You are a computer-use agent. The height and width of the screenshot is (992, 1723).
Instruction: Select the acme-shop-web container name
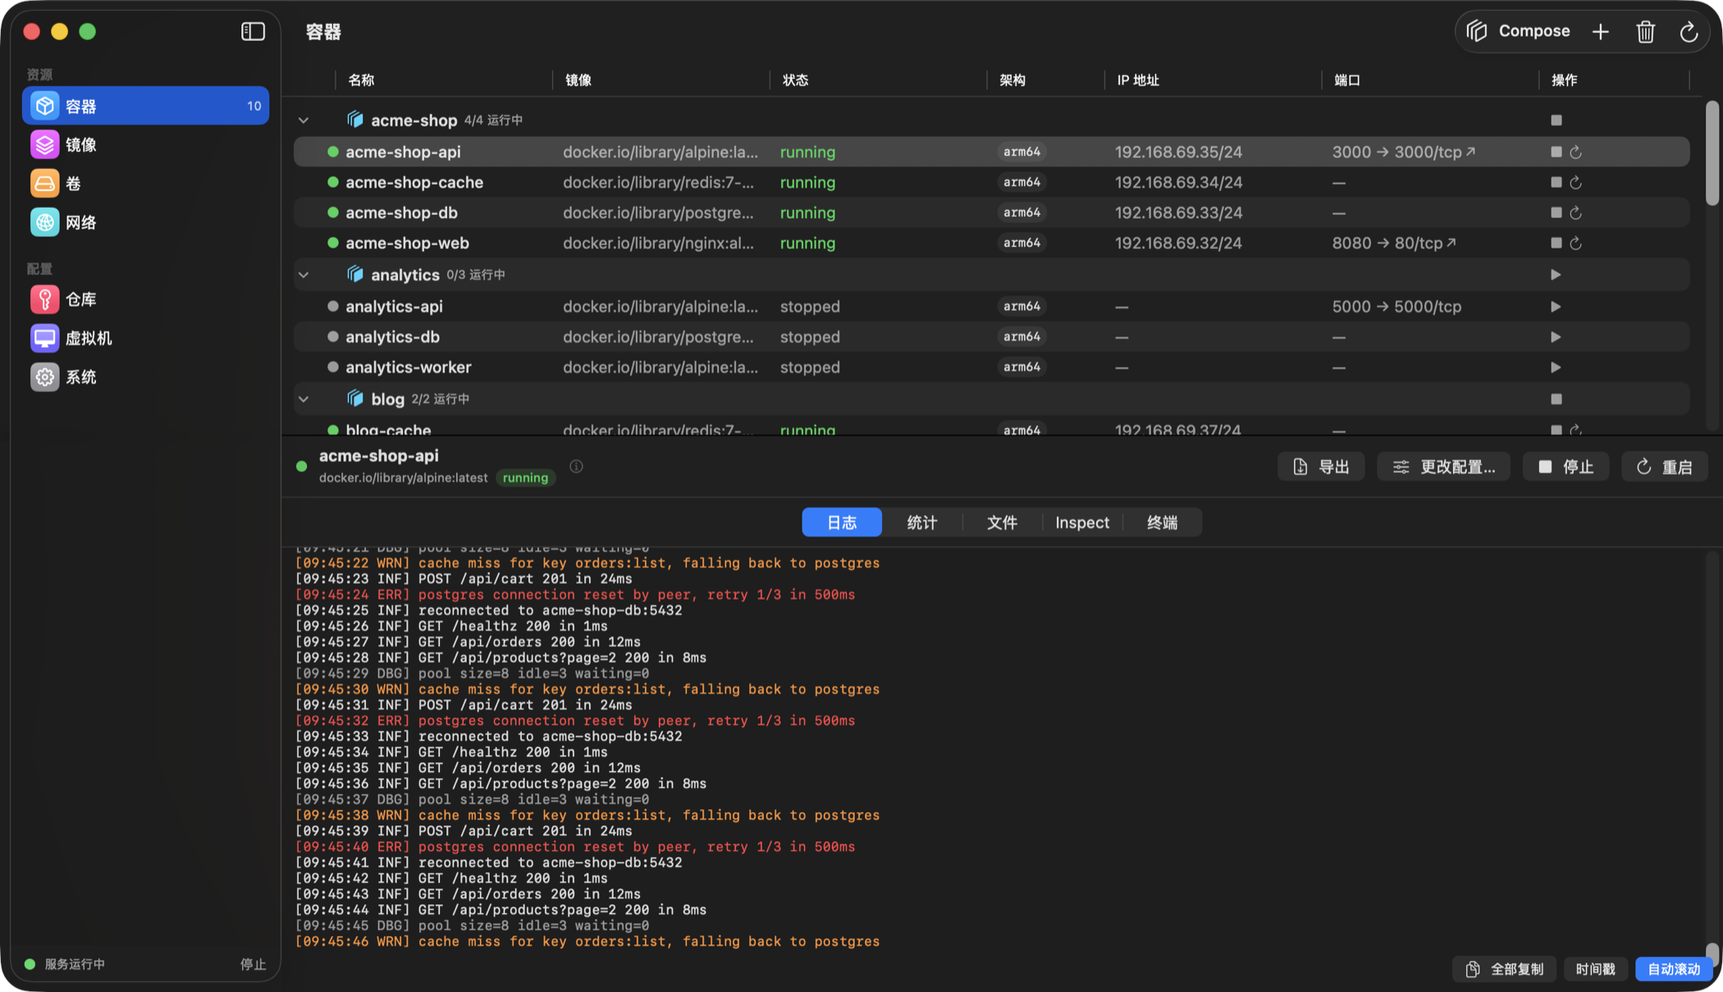coord(407,243)
